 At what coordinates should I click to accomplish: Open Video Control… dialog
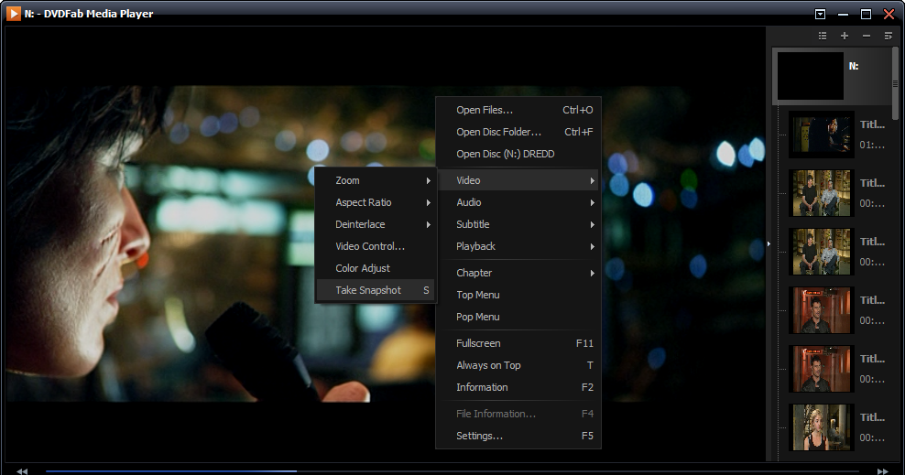tap(376, 246)
